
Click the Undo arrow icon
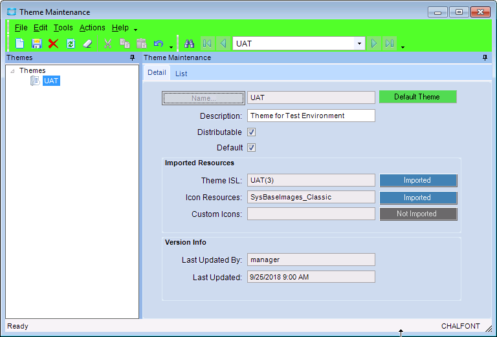(158, 43)
